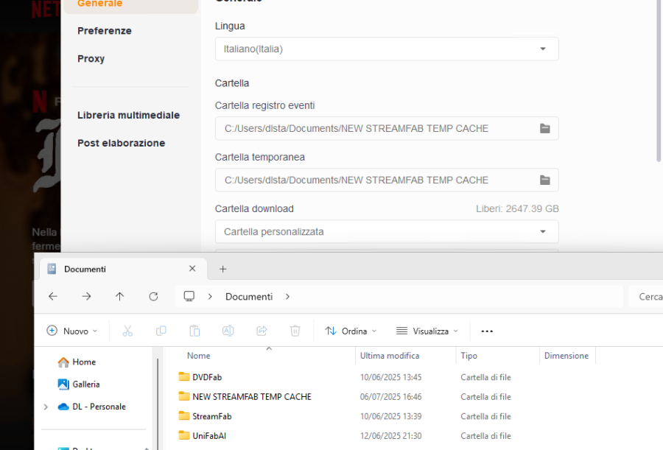Click the Delete trash icon

[x=295, y=331]
